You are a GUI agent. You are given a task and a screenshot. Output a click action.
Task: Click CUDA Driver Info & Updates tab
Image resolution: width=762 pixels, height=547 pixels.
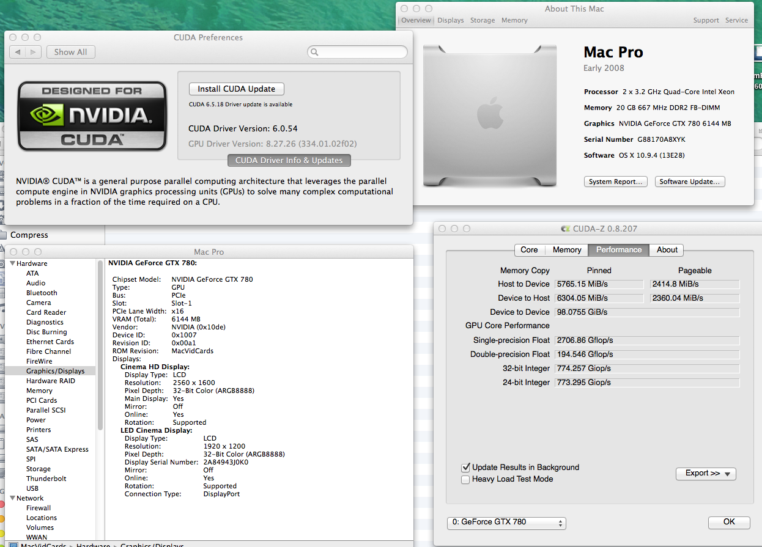pyautogui.click(x=289, y=161)
